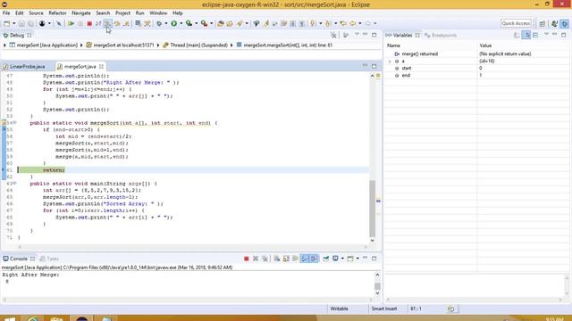Viewport: 572px width, 321px height.
Task: Click the editor vertical scrollbar thumb
Action: tap(373, 209)
